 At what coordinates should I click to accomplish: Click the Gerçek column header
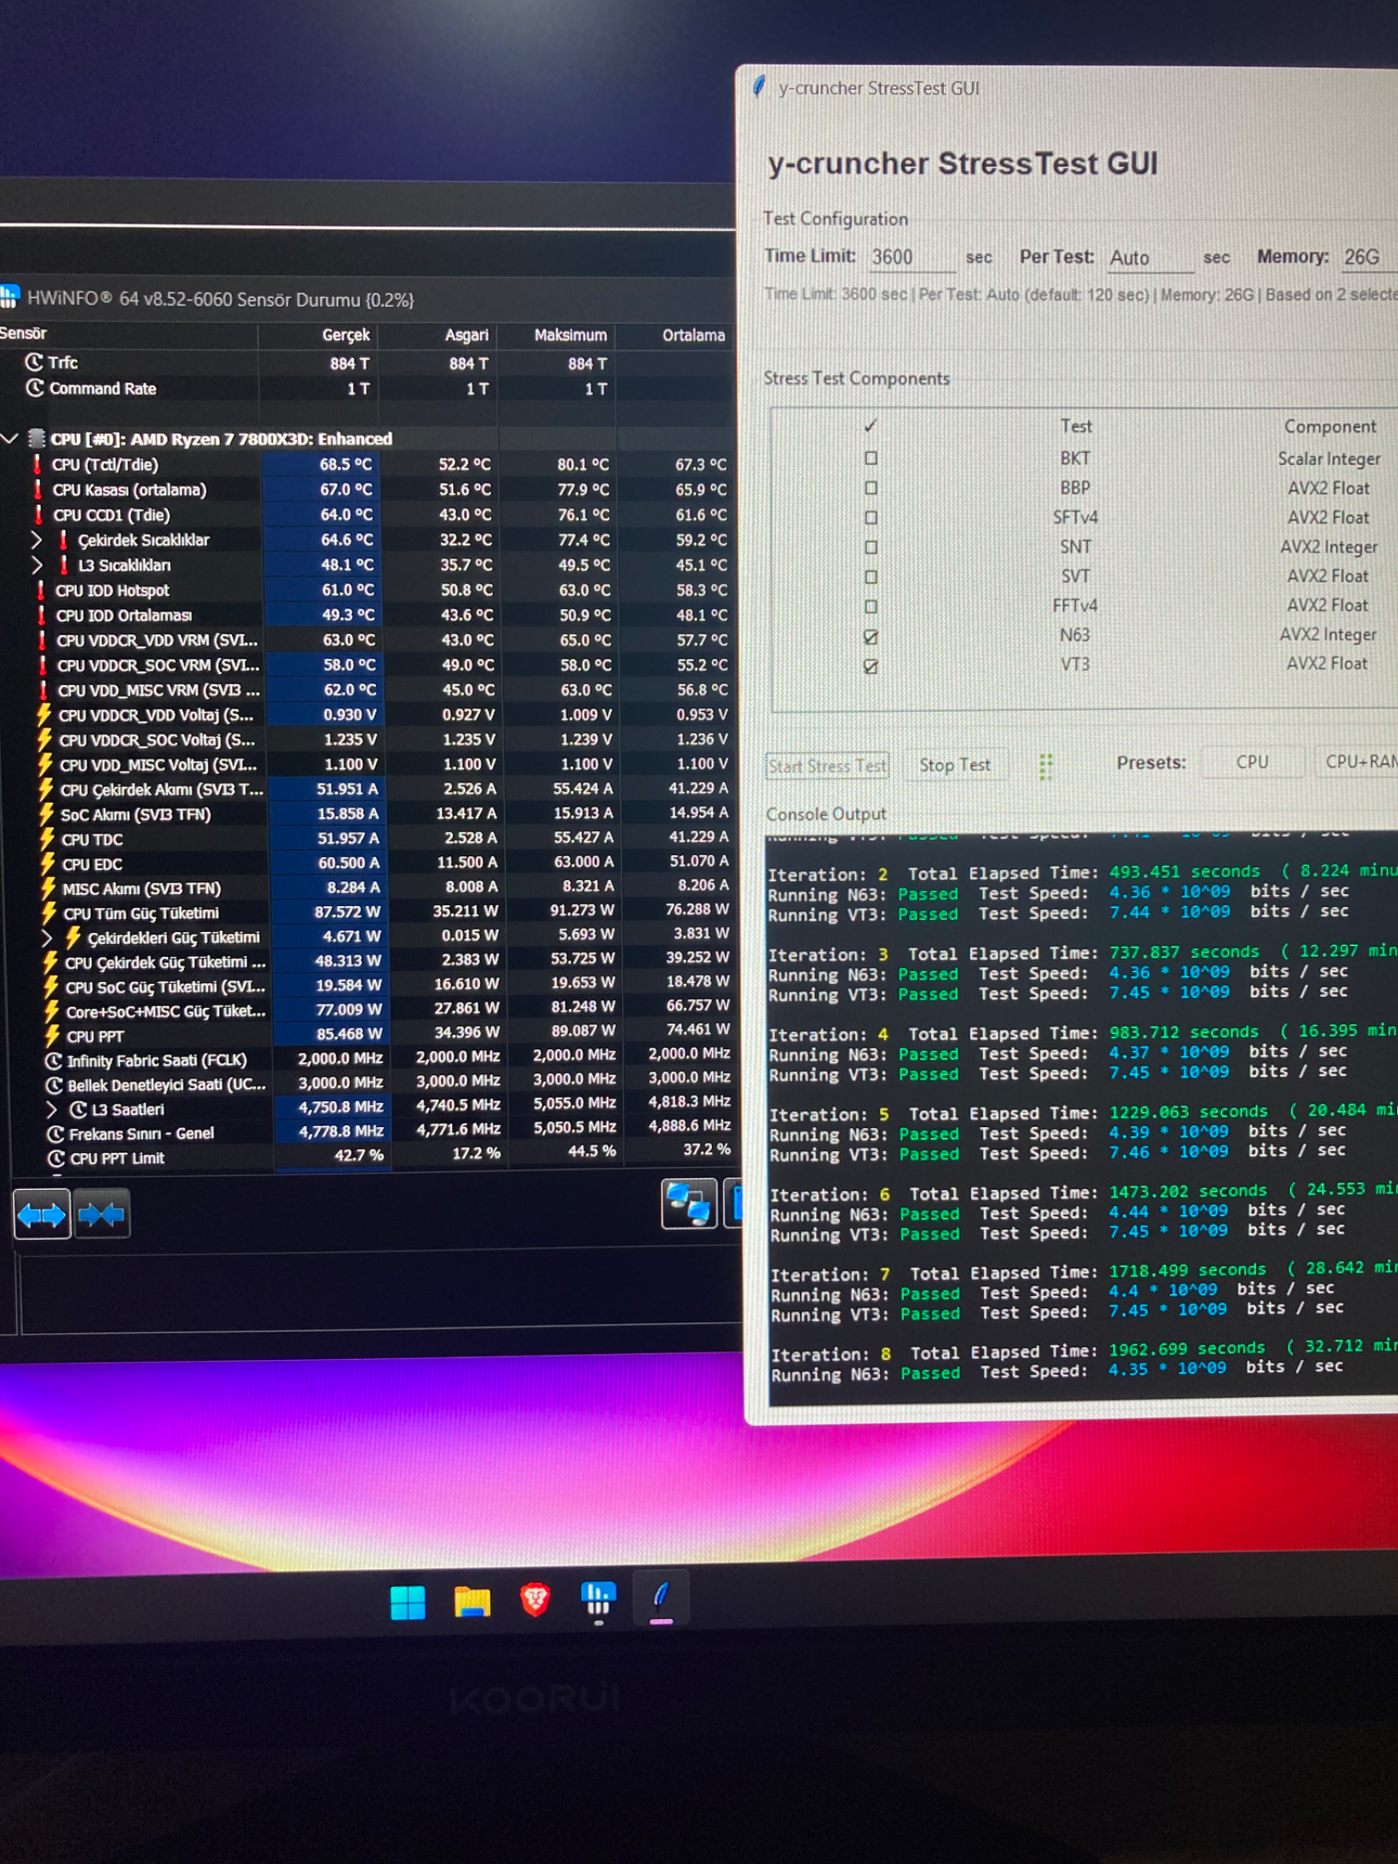coord(345,335)
